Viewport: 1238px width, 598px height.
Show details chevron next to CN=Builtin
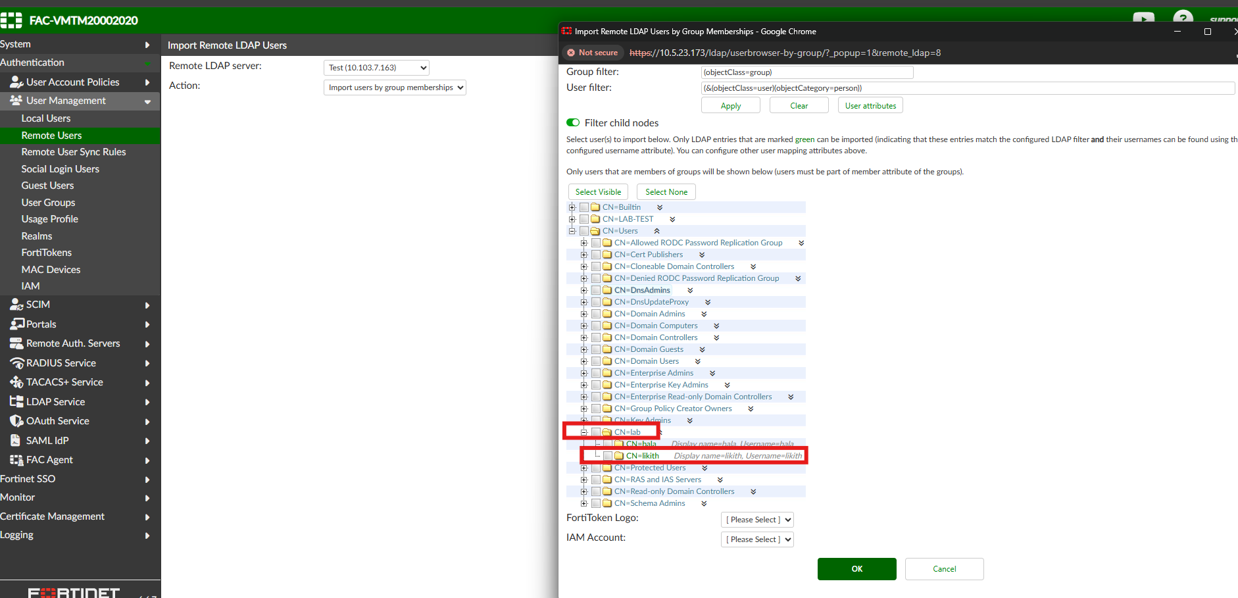tap(660, 207)
